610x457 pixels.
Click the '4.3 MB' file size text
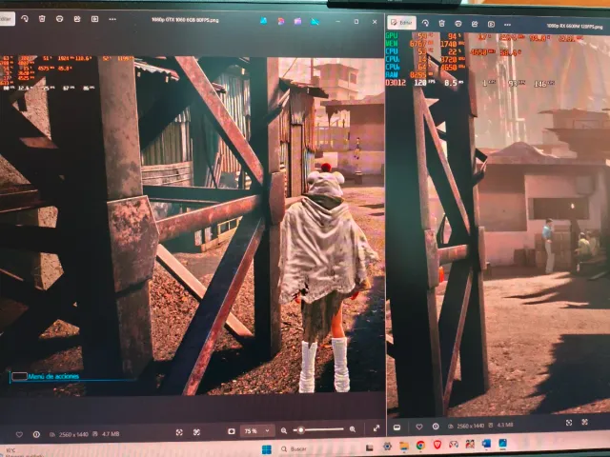pos(505,426)
